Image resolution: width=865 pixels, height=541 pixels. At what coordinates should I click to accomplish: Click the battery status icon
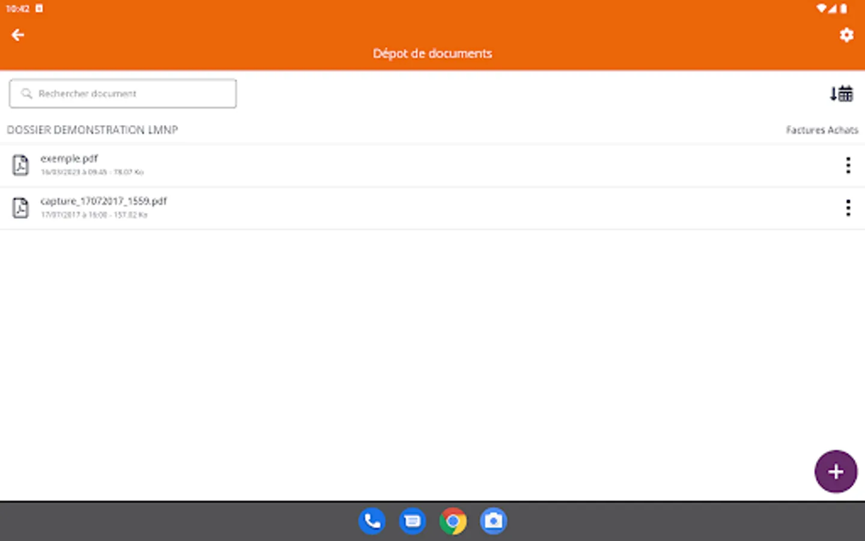click(843, 8)
